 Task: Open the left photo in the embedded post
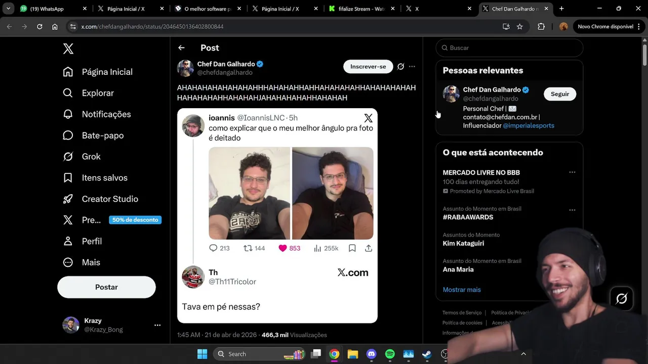coord(250,193)
